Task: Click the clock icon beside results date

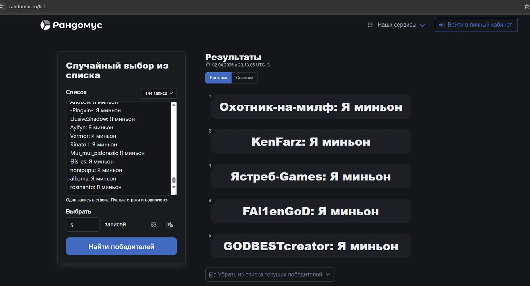Action: [x=208, y=65]
